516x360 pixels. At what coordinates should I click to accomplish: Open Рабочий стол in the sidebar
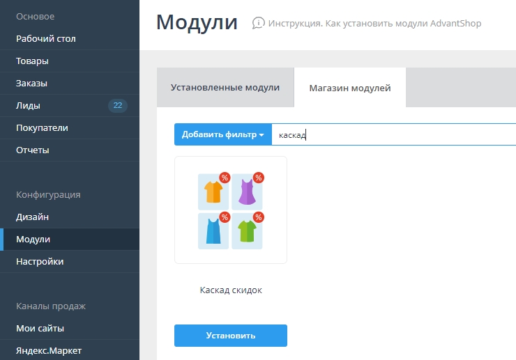pyautogui.click(x=46, y=39)
